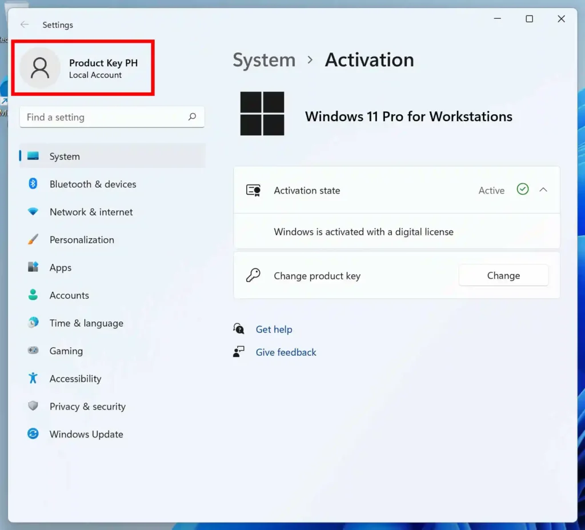
Task: Go back to System breadcrumb
Action: pyautogui.click(x=264, y=60)
